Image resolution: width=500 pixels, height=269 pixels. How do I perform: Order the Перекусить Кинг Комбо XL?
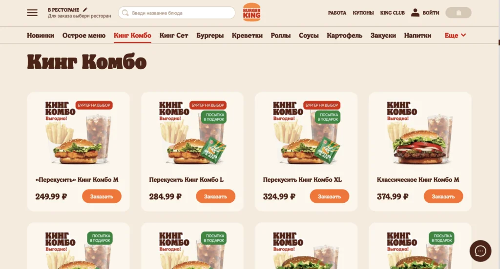tap(330, 196)
